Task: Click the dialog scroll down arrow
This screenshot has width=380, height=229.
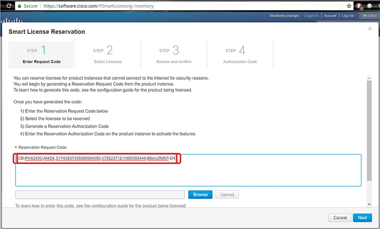Action: pos(369,204)
